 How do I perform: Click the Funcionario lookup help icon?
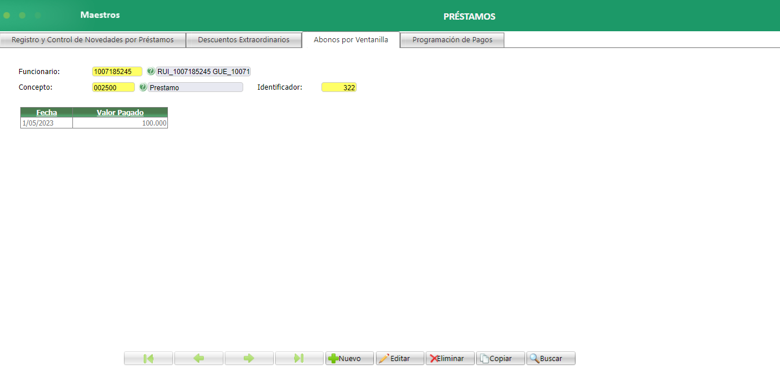pyautogui.click(x=151, y=71)
